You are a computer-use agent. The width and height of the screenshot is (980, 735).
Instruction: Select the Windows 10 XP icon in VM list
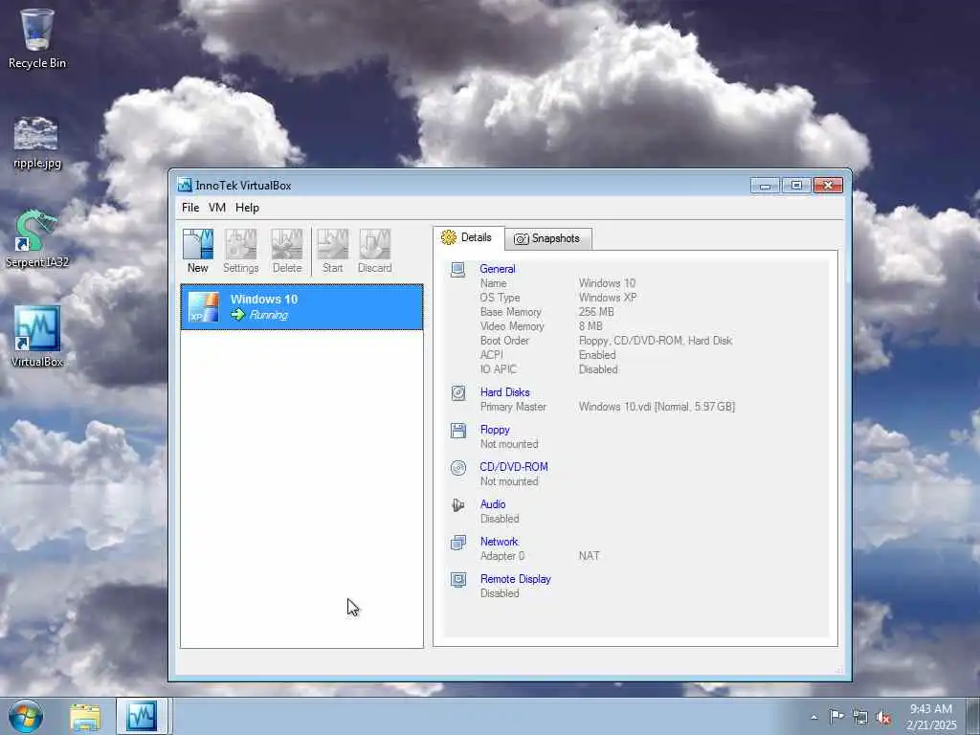pos(204,307)
